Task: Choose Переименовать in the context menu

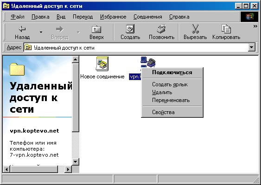Action: point(172,101)
